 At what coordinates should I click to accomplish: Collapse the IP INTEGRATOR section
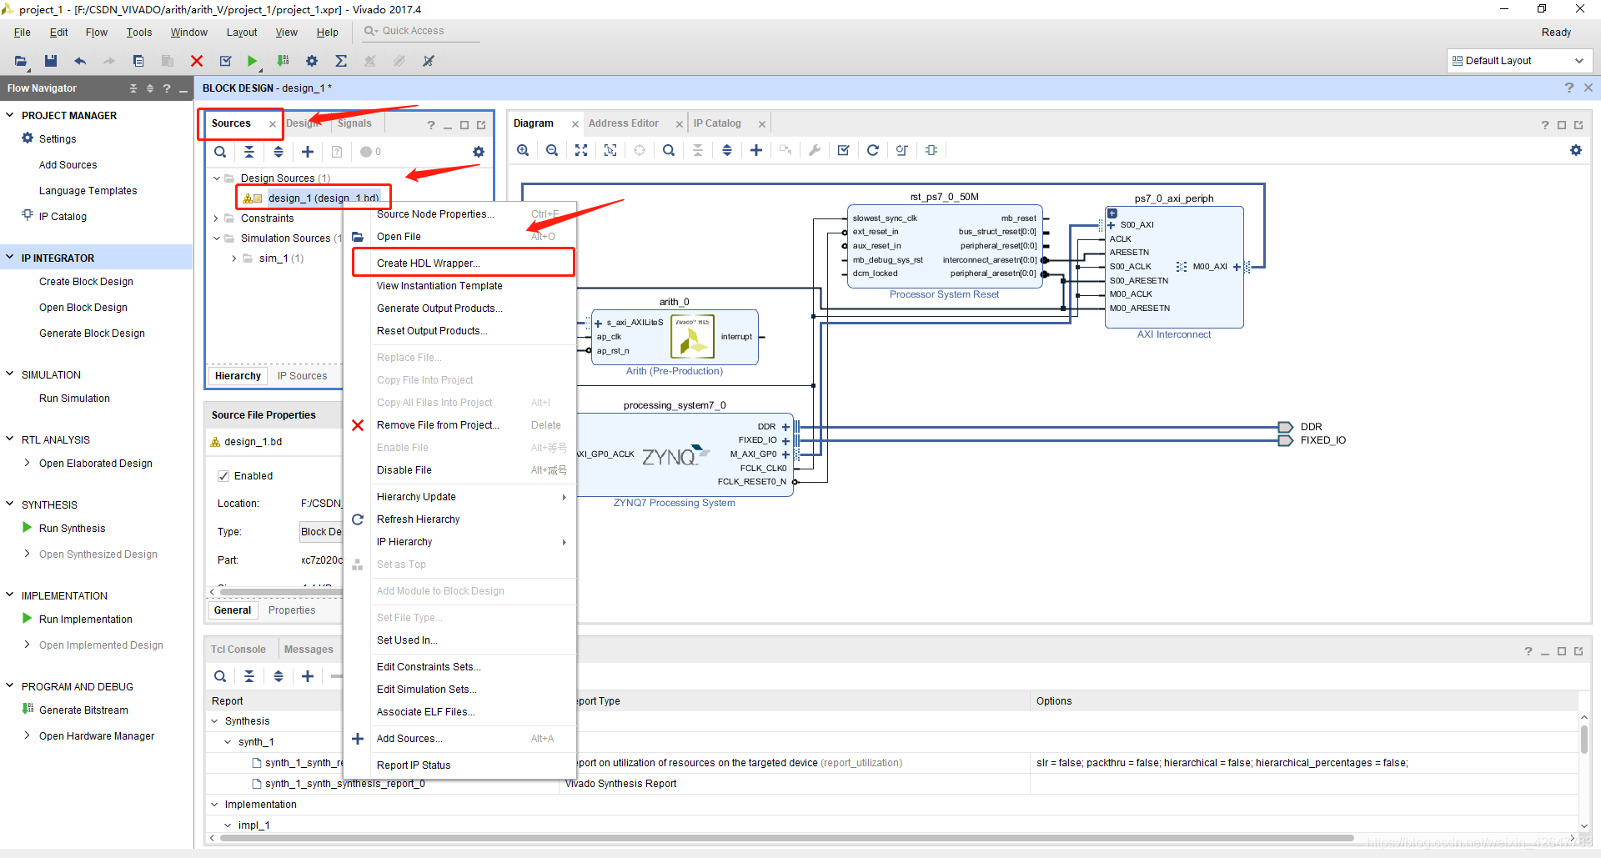click(x=10, y=258)
